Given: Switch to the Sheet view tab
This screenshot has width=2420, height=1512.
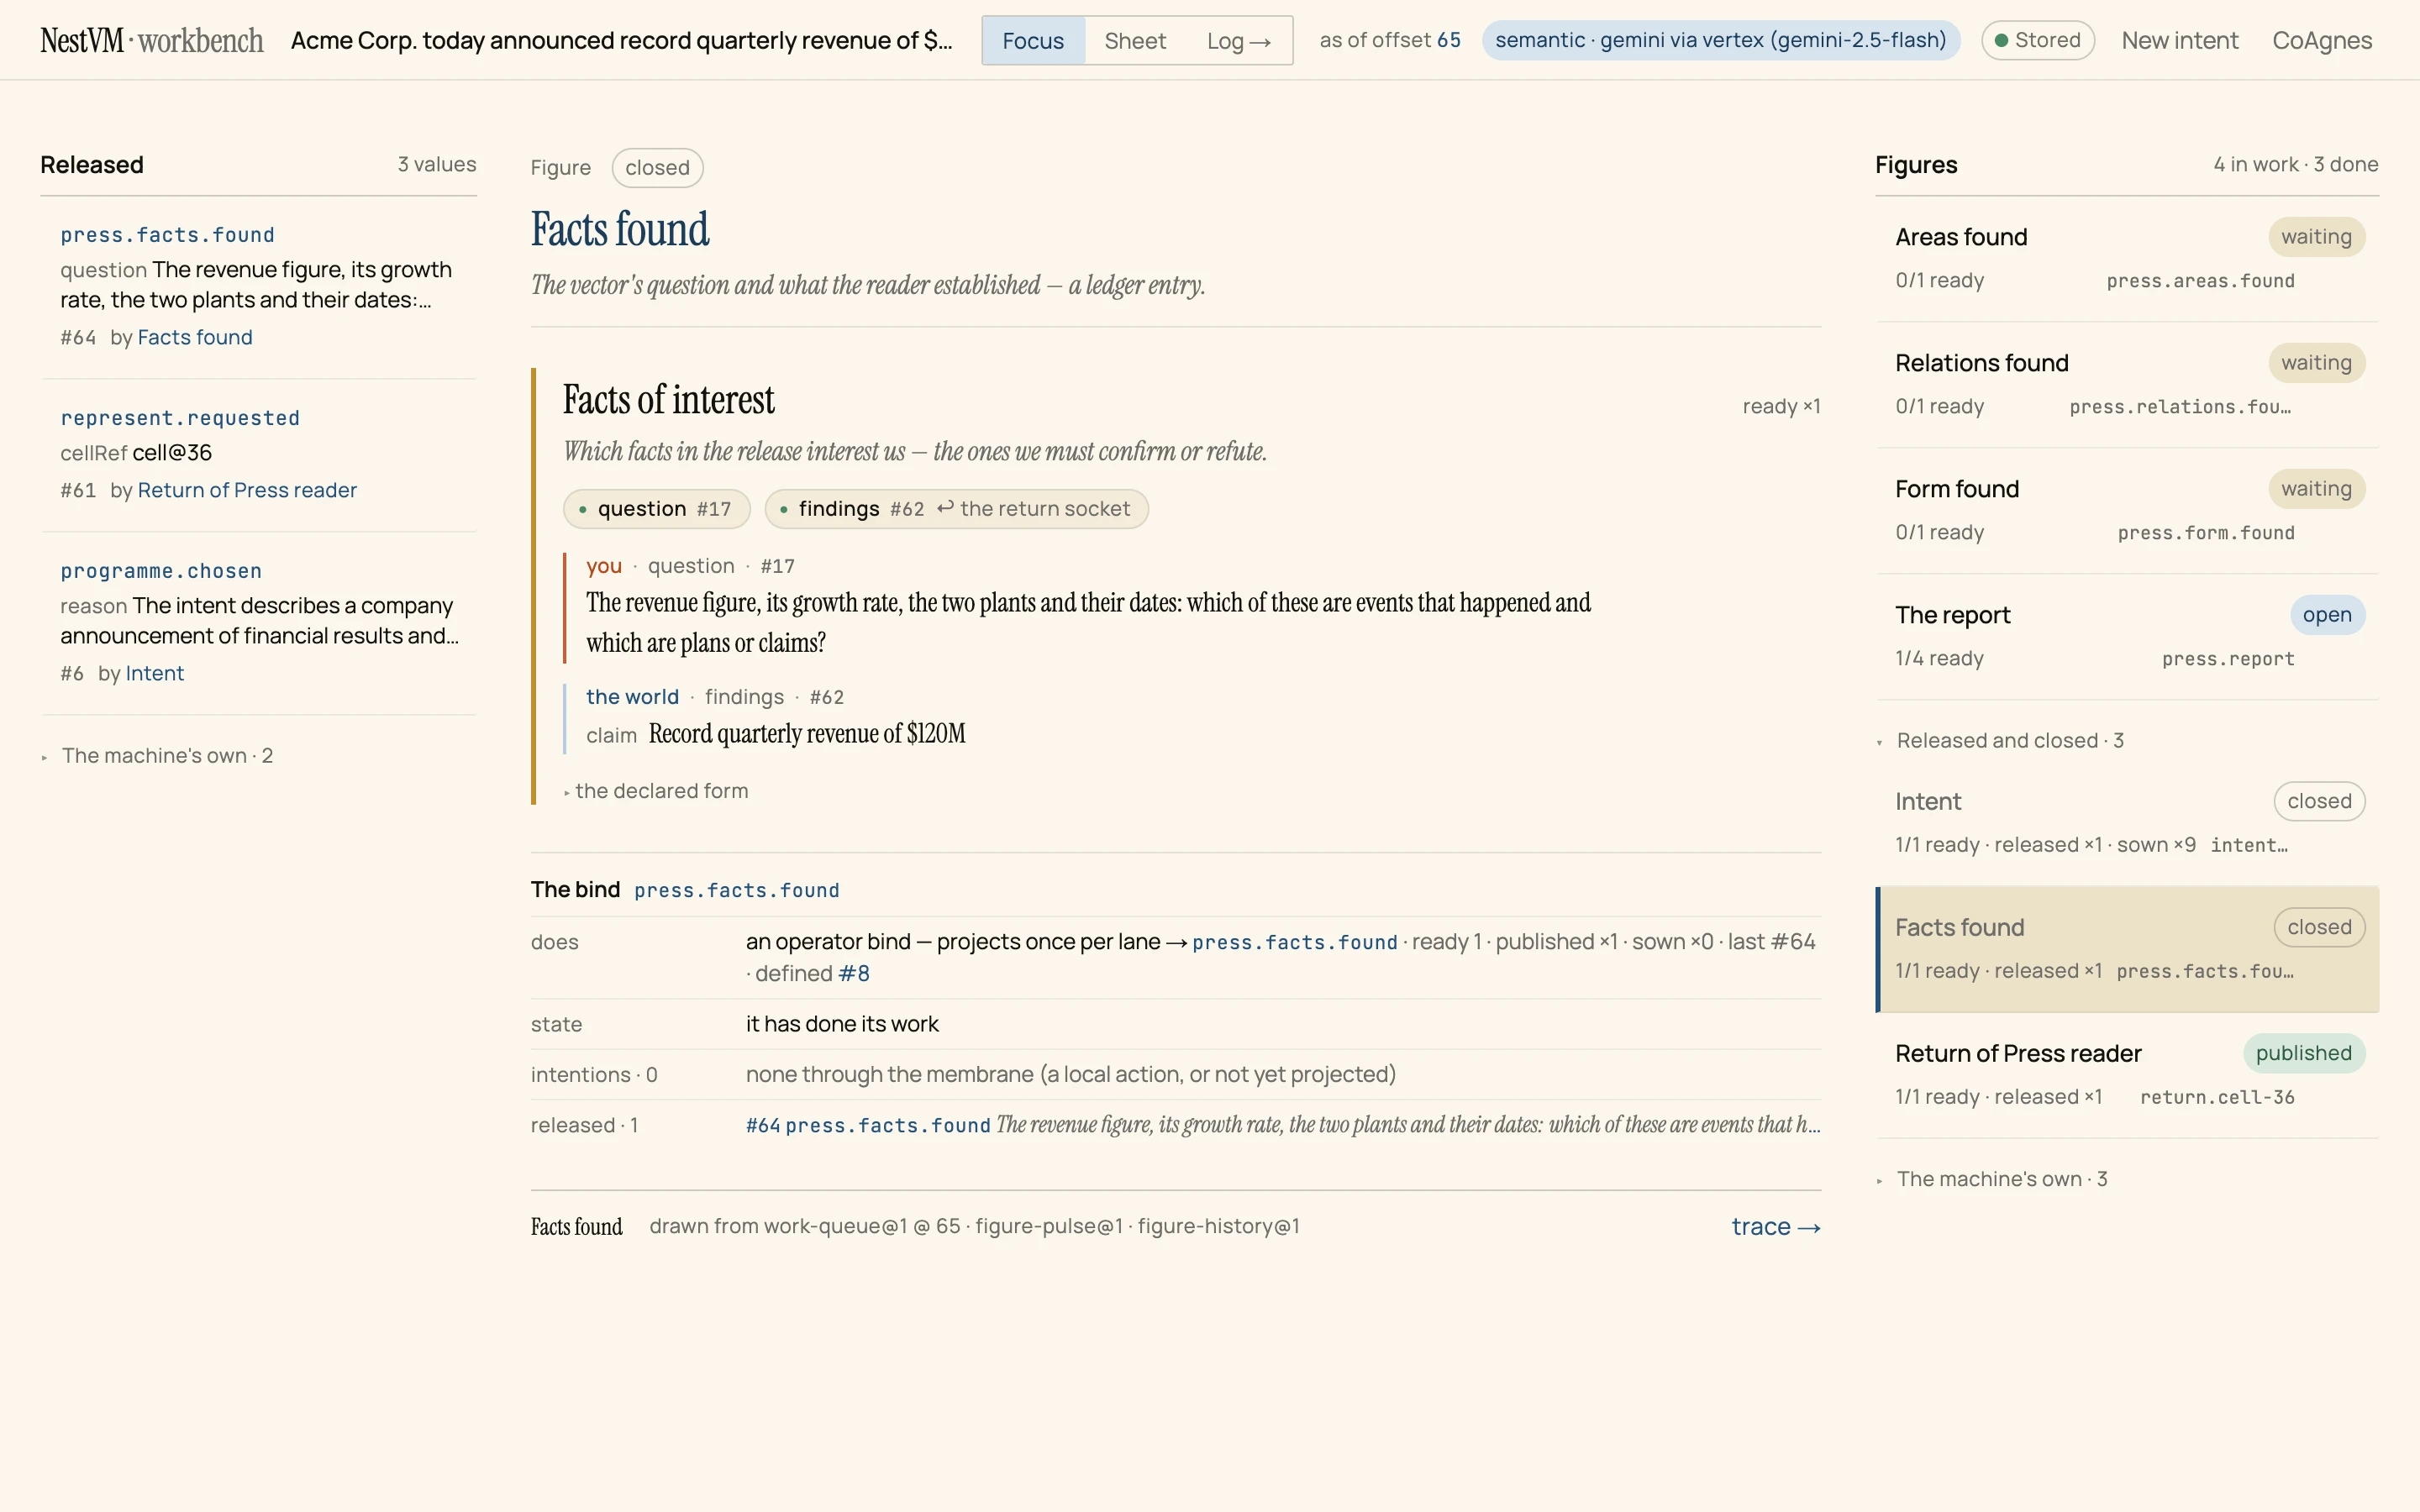Looking at the screenshot, I should pos(1135,41).
